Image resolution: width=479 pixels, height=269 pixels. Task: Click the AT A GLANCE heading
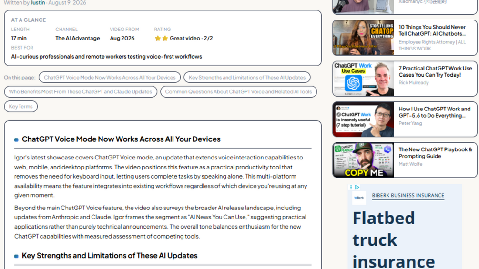click(29, 20)
